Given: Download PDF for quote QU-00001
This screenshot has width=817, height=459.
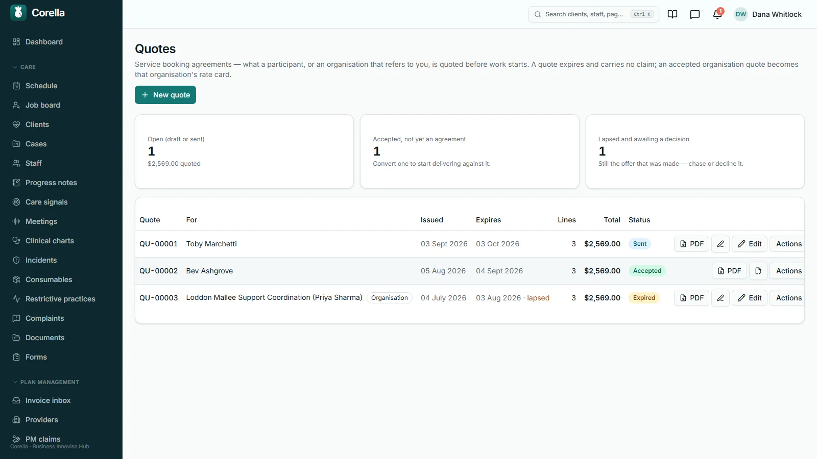Looking at the screenshot, I should pyautogui.click(x=691, y=244).
